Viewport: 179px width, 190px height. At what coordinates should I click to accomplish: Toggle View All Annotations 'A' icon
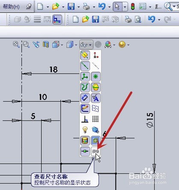pyautogui.click(x=95, y=98)
